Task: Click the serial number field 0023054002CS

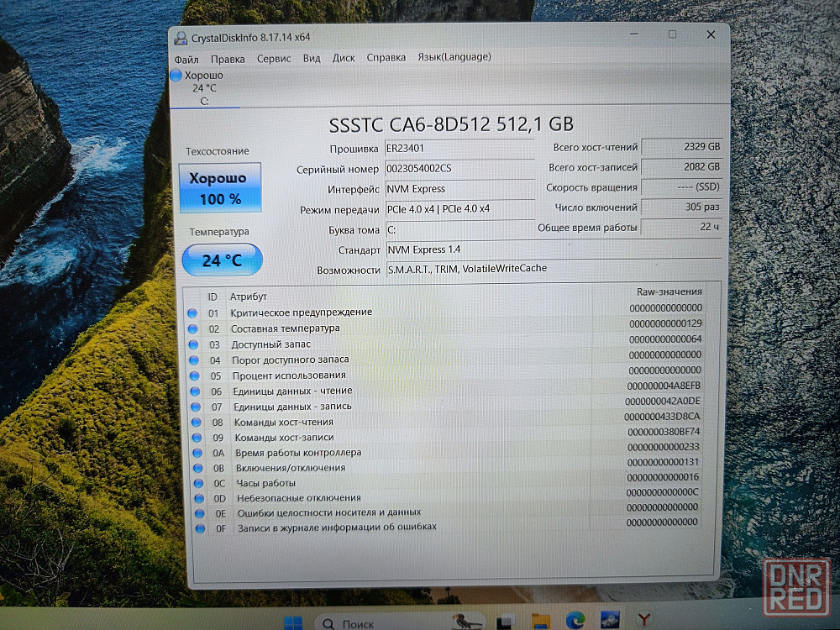Action: (x=459, y=169)
